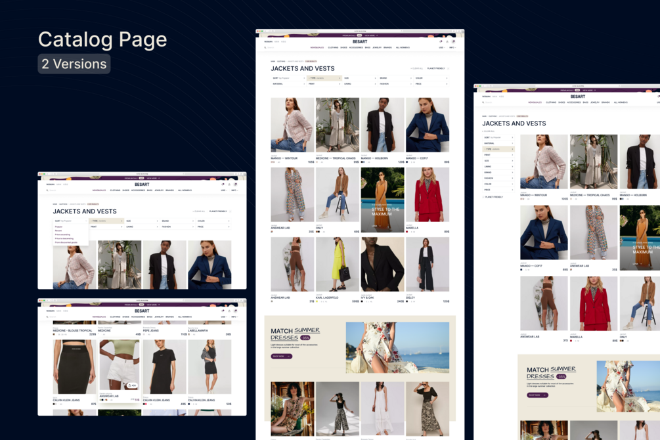Viewport: 660px width, 440px height.
Task: Open the Brands nav item in the center window
Action: pyautogui.click(x=387, y=47)
